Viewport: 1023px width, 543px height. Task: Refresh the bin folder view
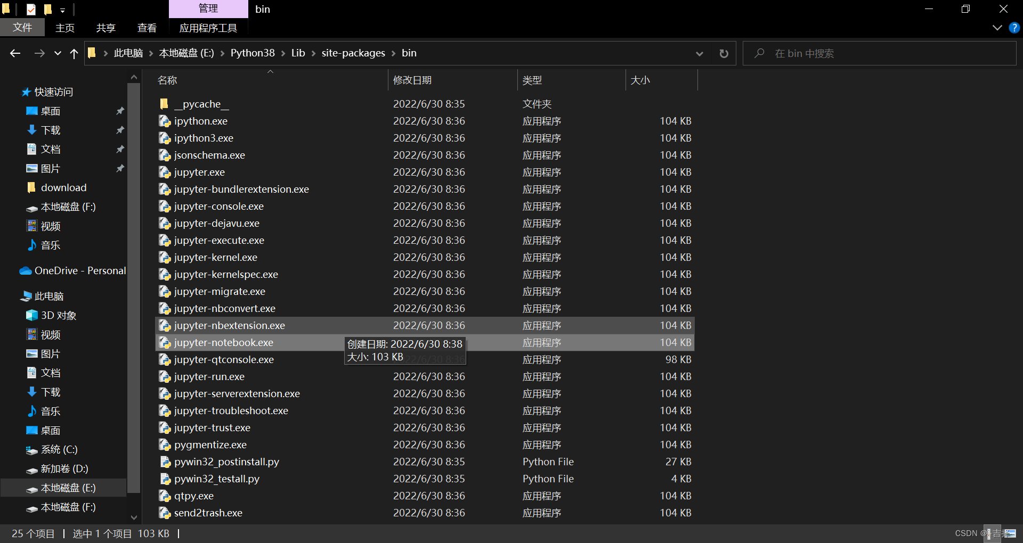724,53
